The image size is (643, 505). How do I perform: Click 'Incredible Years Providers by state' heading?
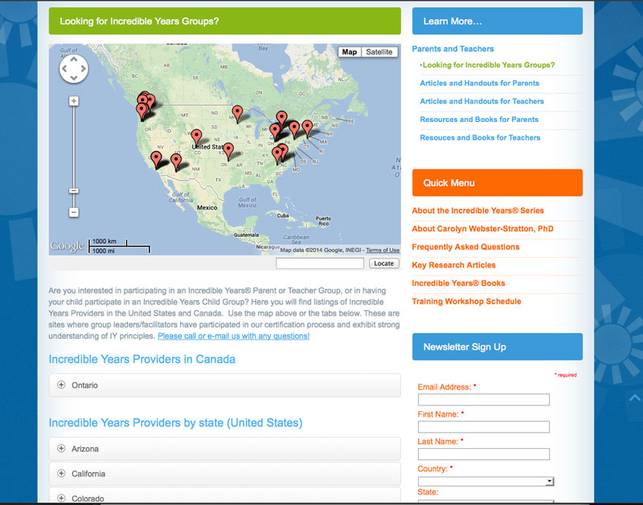coord(175,422)
